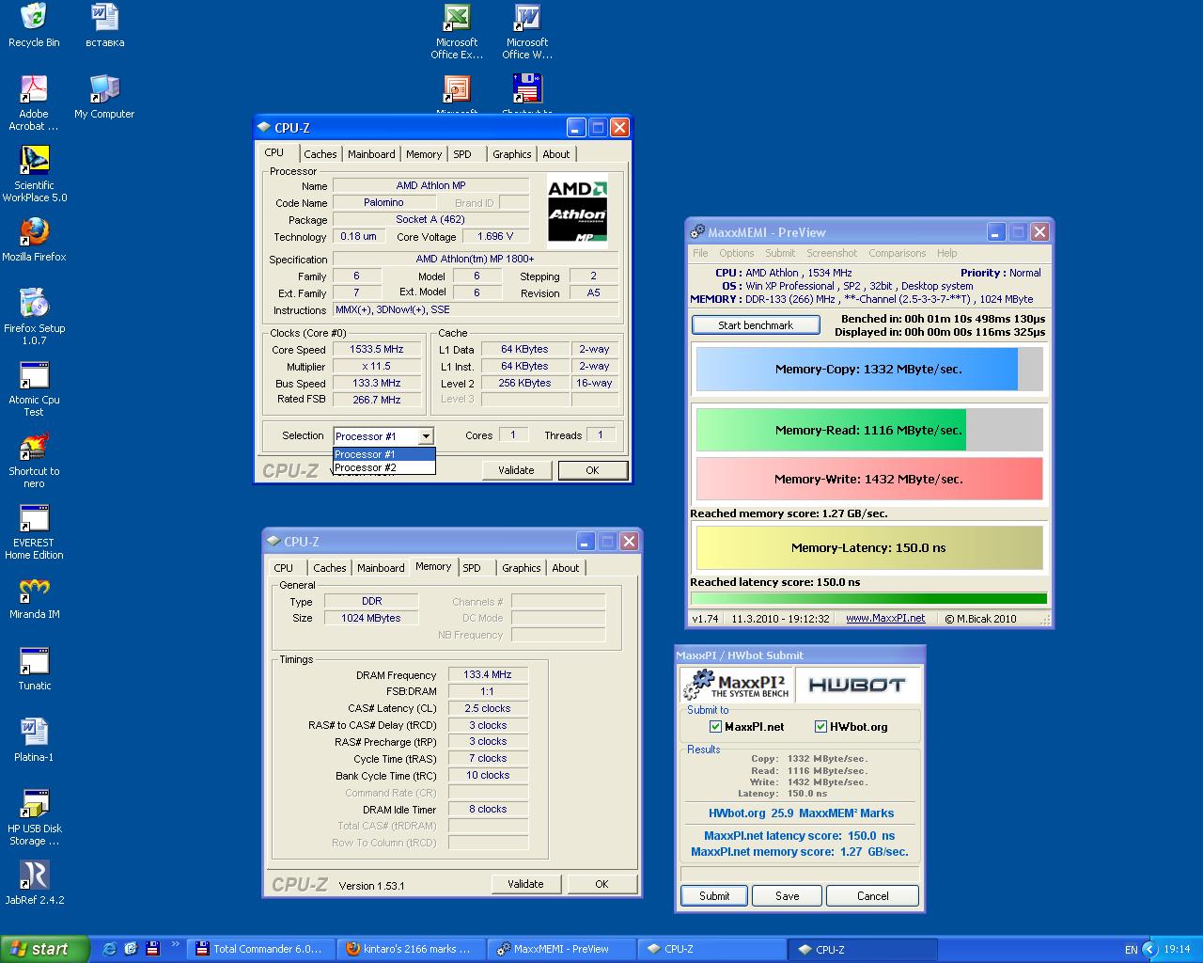Click AMD Athlon MP logo in CPU-Z
This screenshot has height=963, width=1203.
[x=577, y=211]
